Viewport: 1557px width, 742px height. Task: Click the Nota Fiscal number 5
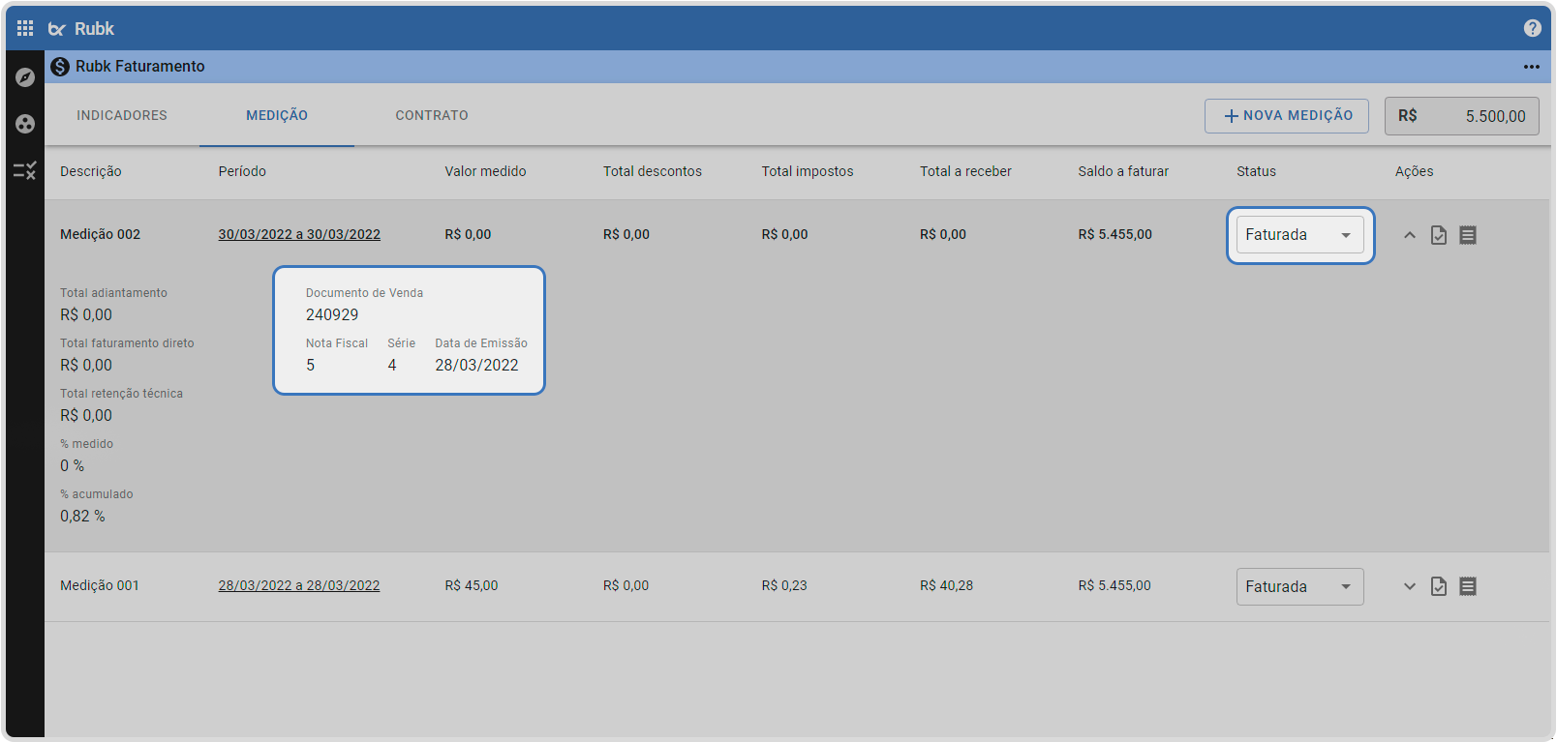(x=311, y=365)
